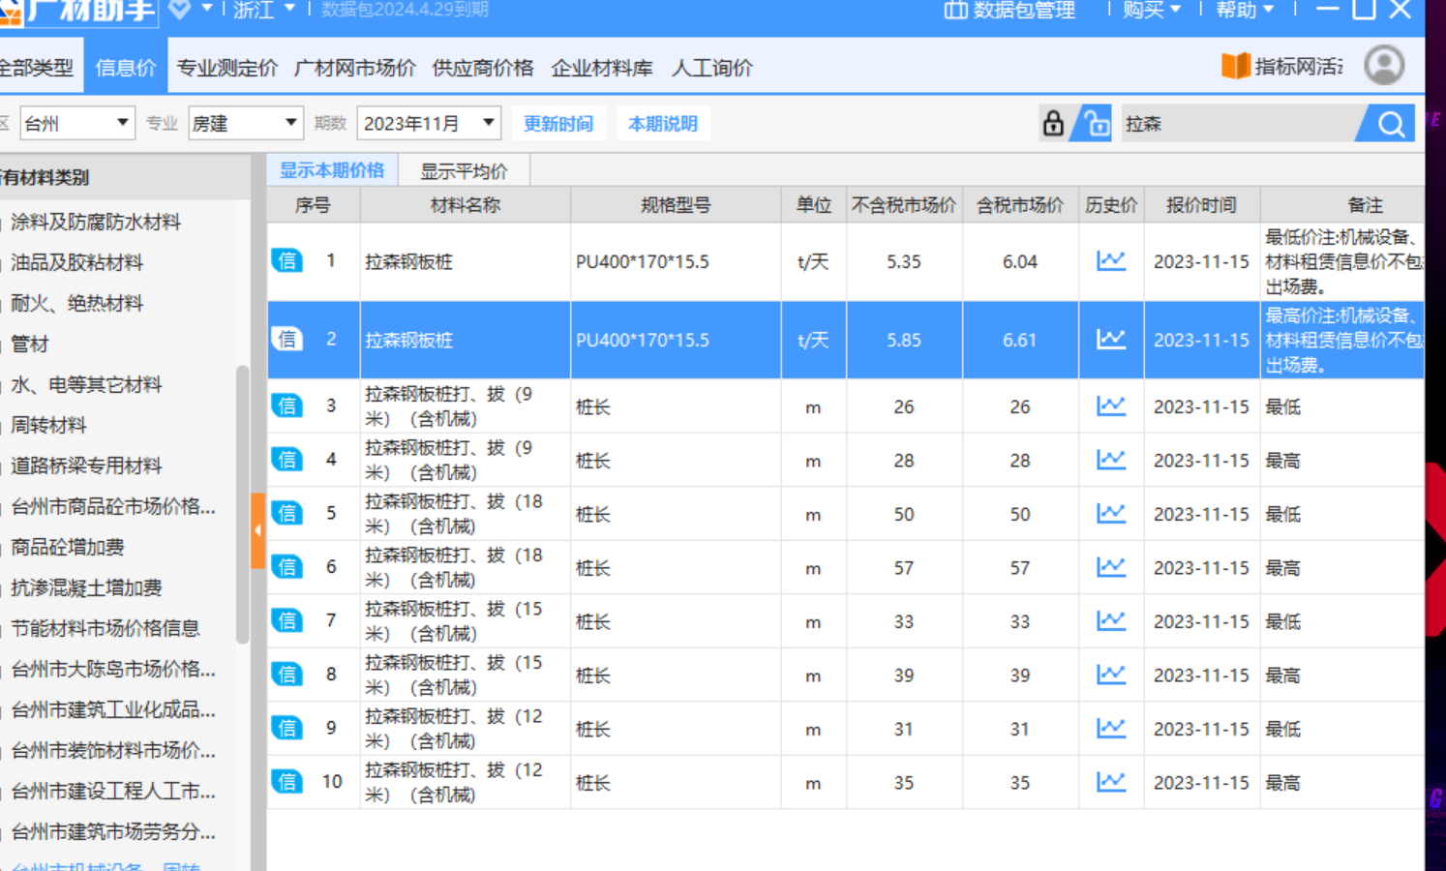Open price history chart for row 7

[1111, 621]
